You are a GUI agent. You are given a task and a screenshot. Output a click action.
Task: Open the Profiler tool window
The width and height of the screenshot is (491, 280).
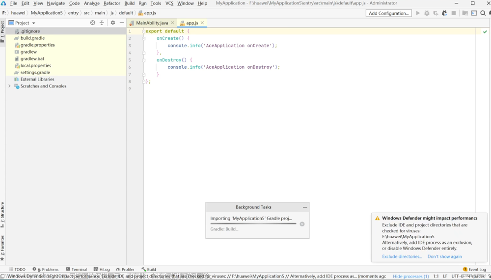(125, 269)
